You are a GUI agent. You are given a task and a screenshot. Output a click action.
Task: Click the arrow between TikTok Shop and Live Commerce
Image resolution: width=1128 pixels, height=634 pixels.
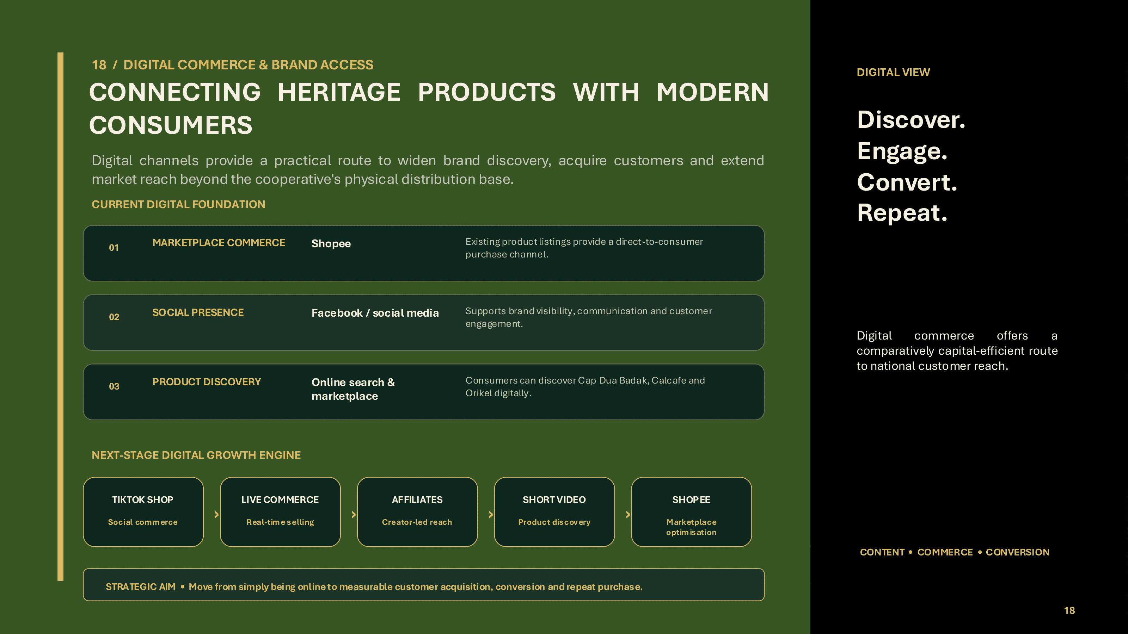(216, 515)
